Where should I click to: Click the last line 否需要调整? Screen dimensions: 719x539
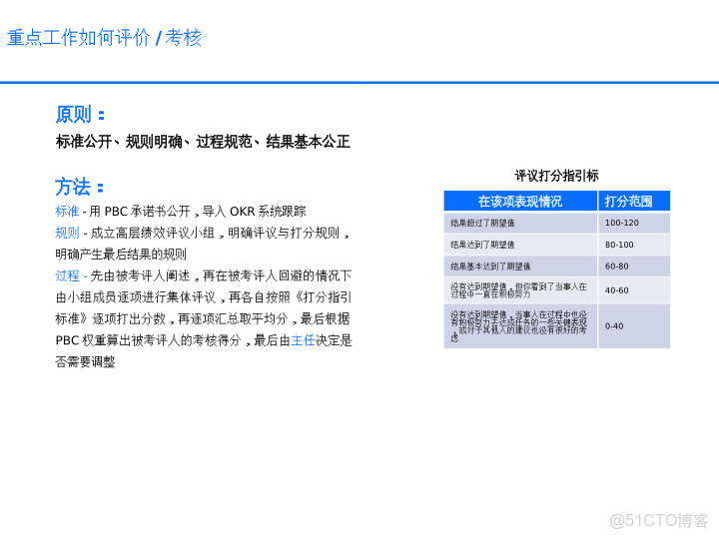pos(85,362)
